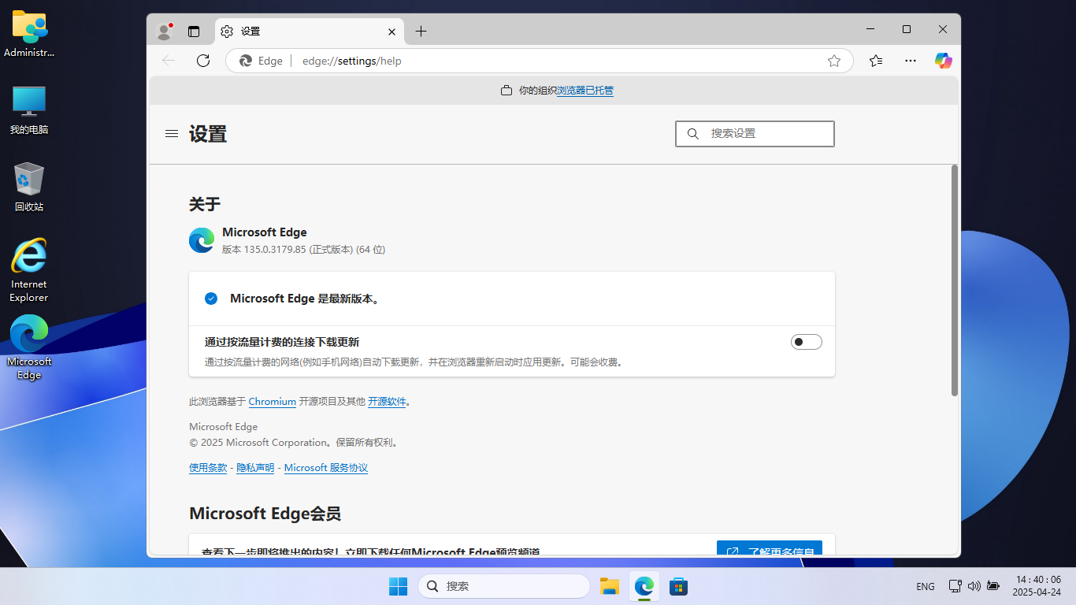1076x605 pixels.
Task: Minimize the Edge window
Action: [870, 29]
